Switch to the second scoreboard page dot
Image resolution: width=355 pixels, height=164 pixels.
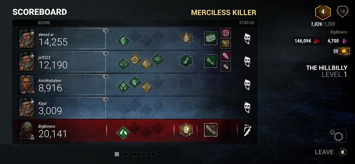126,154
